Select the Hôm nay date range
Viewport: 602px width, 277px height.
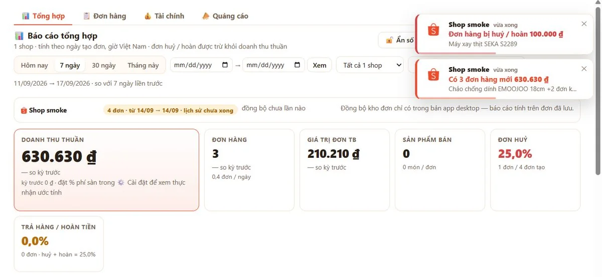[x=35, y=65]
